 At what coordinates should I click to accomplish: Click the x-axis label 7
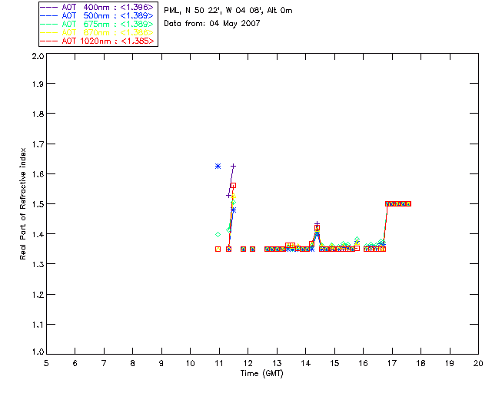(x=104, y=363)
